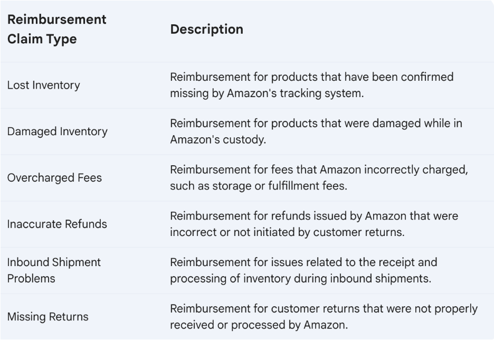Click the Overcharged Fees description text
Viewport: 494px width, 340px height.
pyautogui.click(x=319, y=178)
